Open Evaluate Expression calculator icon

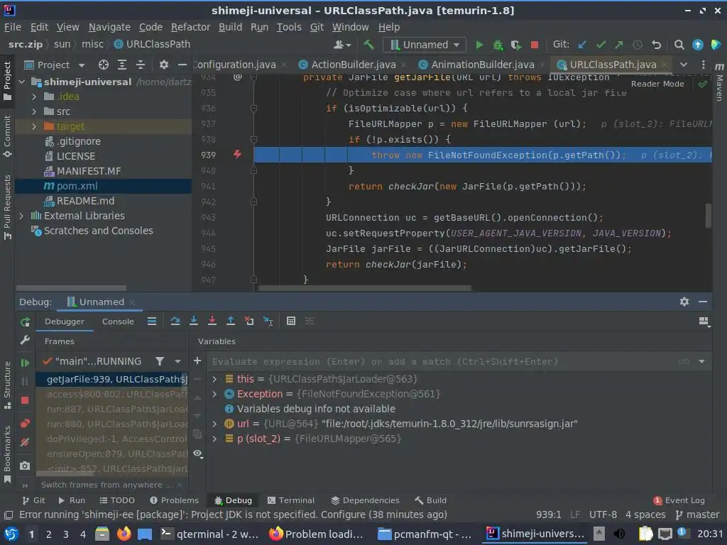coord(290,321)
